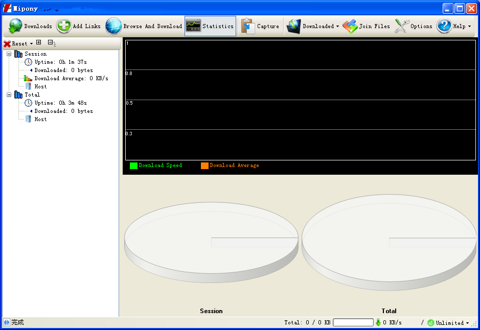Collapse the Total tree node

(x=9, y=95)
